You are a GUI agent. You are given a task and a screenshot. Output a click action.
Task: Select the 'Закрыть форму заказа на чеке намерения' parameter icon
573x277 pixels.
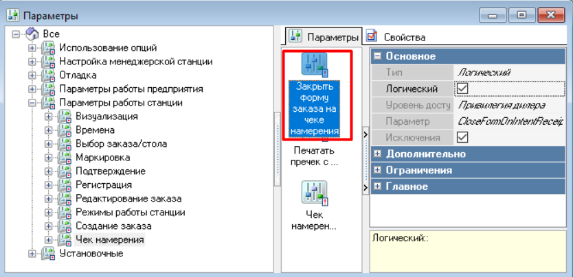(314, 66)
